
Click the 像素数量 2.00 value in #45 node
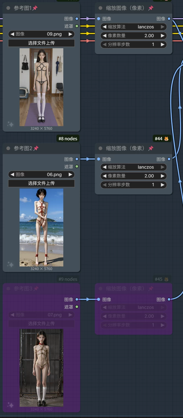(x=149, y=316)
